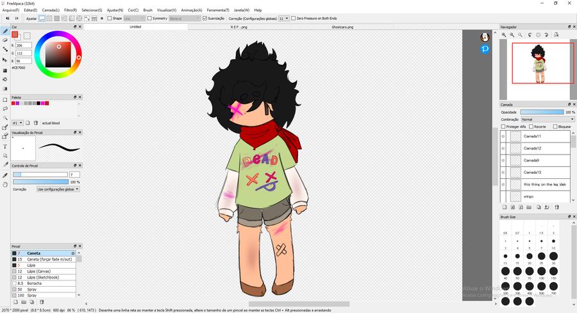The height and width of the screenshot is (313, 577).
Task: Hide the Camada13 layer visibility
Action: point(503,173)
